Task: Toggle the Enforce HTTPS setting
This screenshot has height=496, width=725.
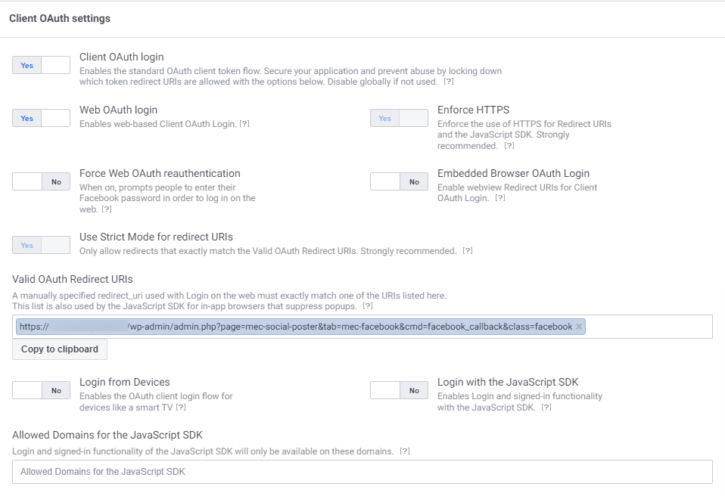Action: [x=399, y=118]
